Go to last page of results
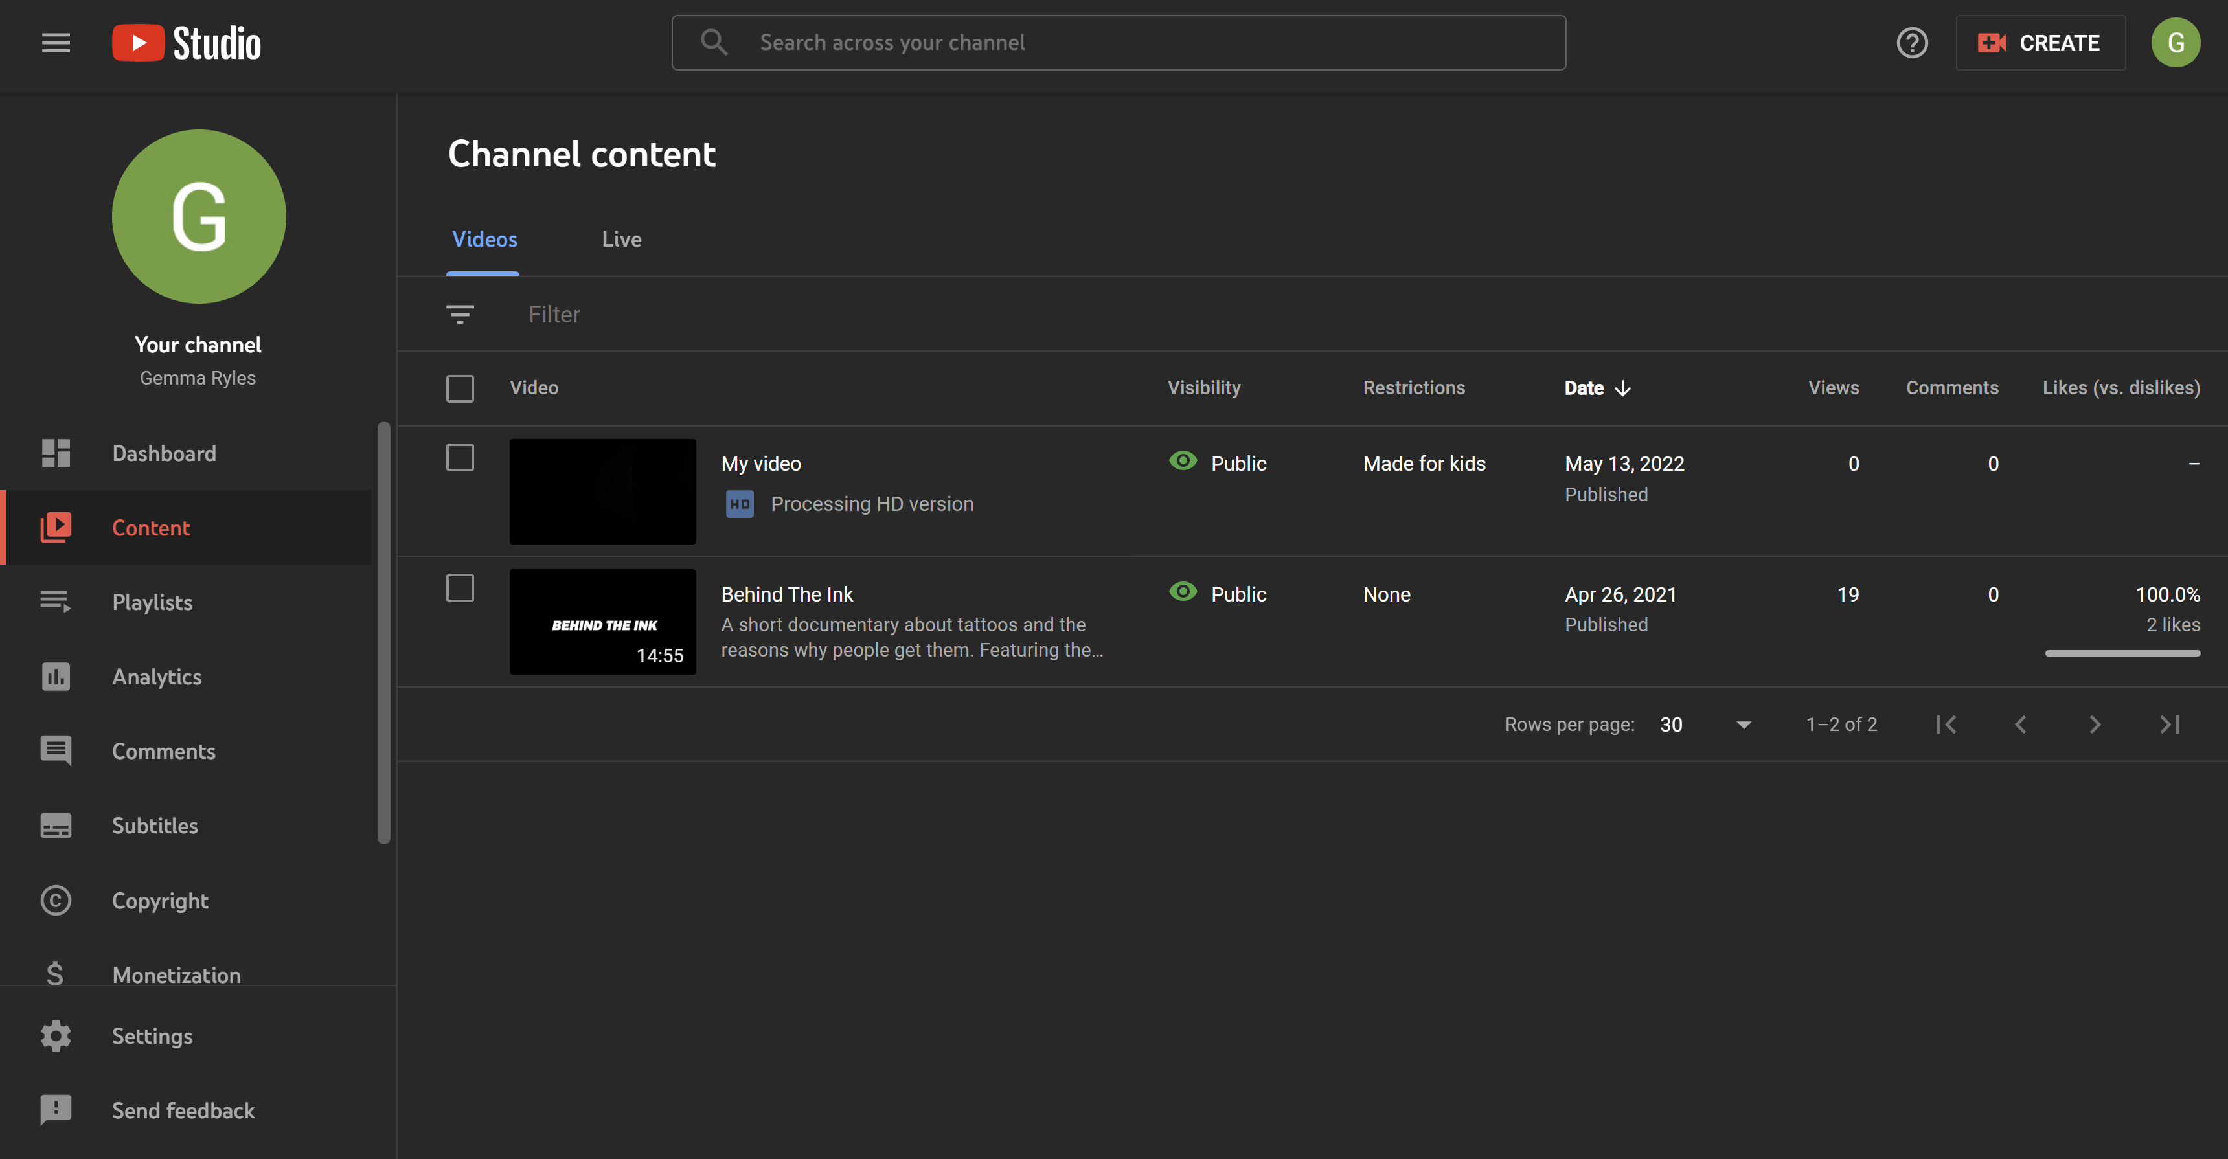The width and height of the screenshot is (2228, 1159). point(2170,725)
